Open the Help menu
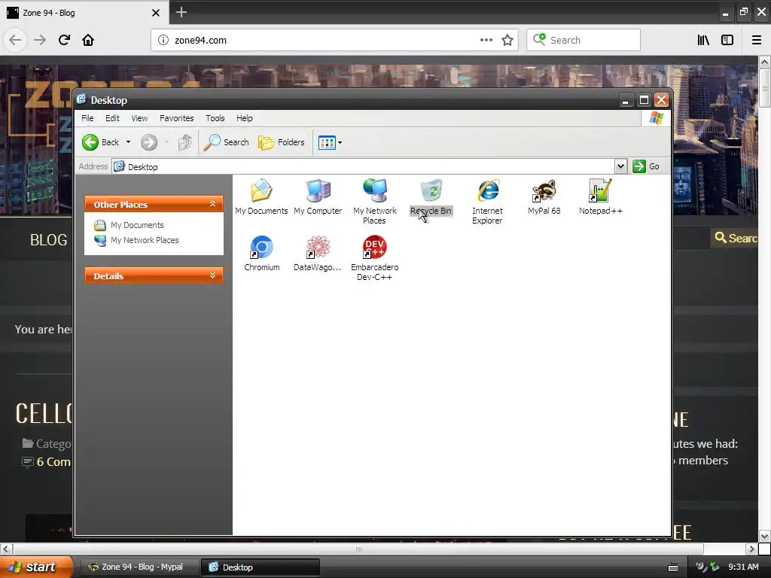Viewport: 771px width, 578px height. (x=245, y=118)
